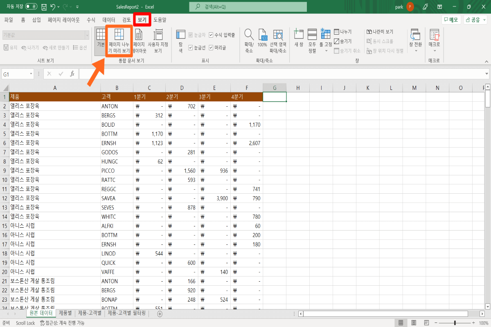Image resolution: width=491 pixels, height=327 pixels.
Task: Open a New Window (새 창)
Action: pos(299,39)
